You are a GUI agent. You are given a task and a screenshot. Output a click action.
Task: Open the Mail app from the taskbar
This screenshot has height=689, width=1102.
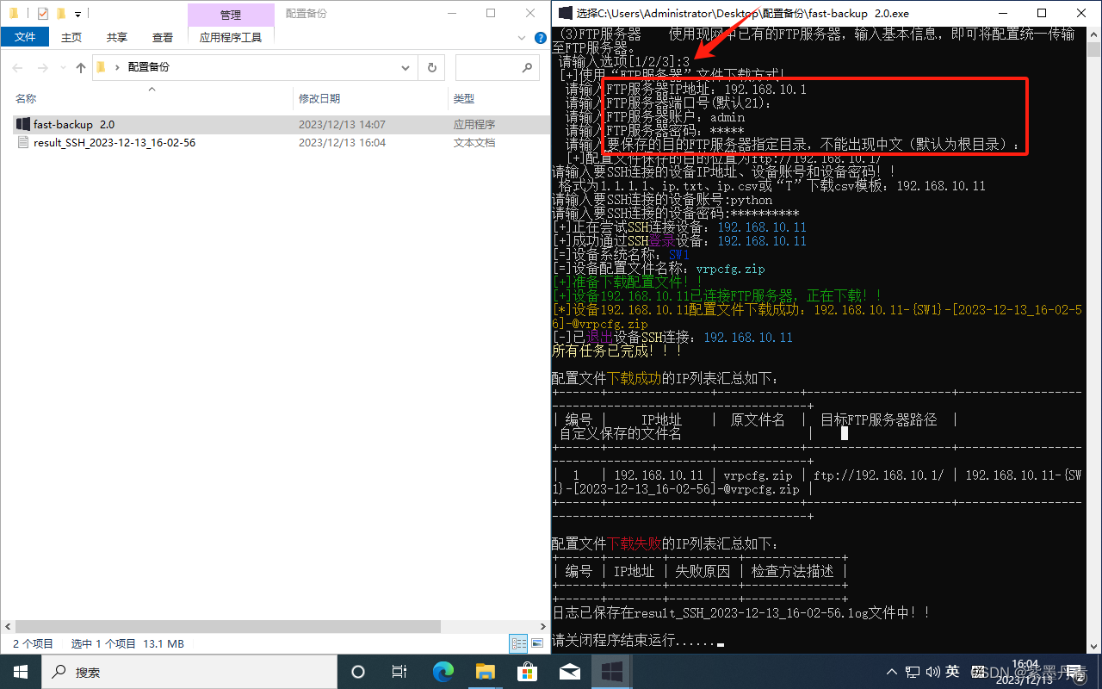(x=570, y=672)
